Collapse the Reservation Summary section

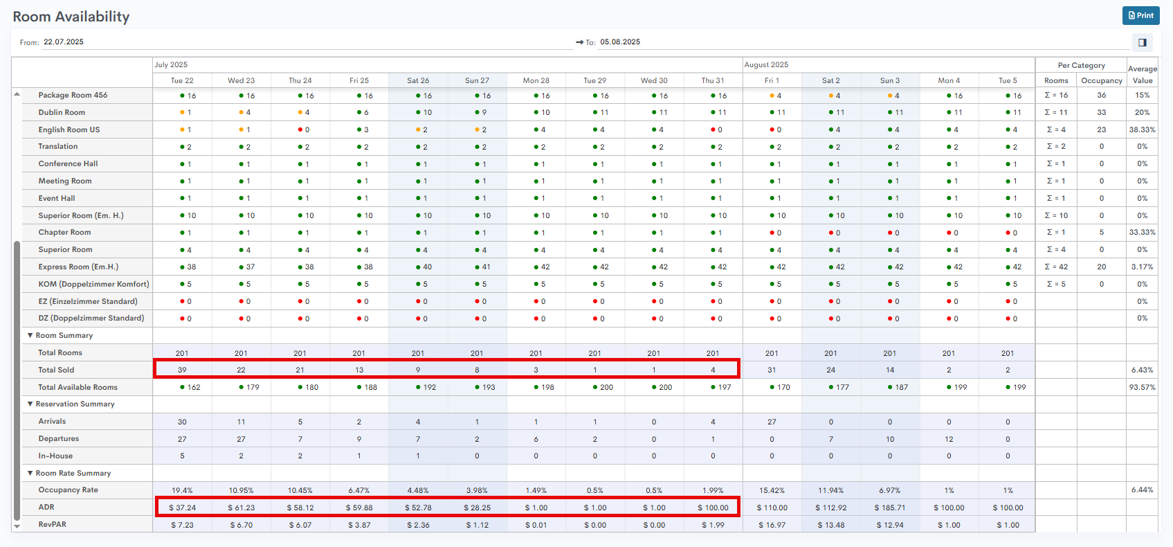30,404
